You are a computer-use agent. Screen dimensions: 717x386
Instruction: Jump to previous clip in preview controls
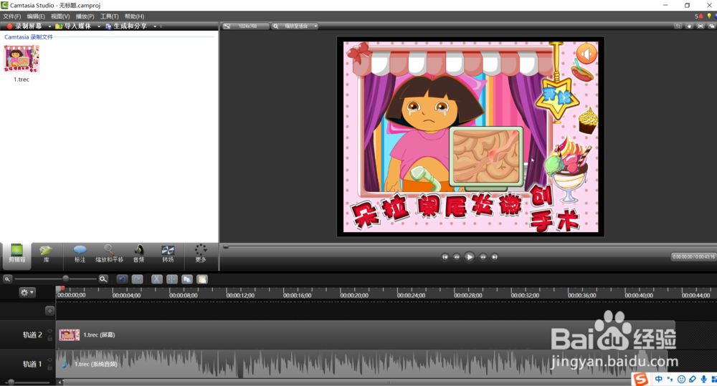[x=445, y=257]
